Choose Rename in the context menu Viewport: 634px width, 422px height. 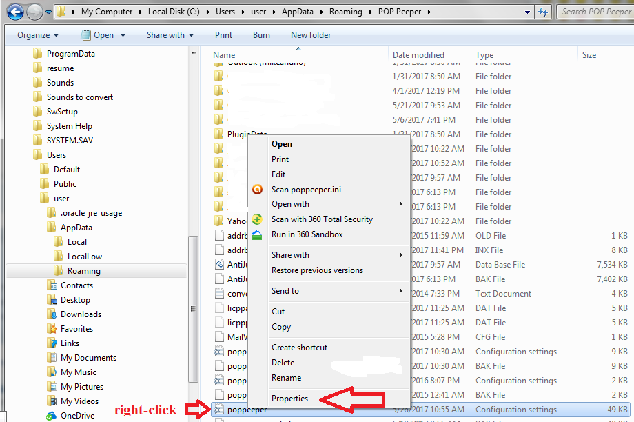[286, 377]
